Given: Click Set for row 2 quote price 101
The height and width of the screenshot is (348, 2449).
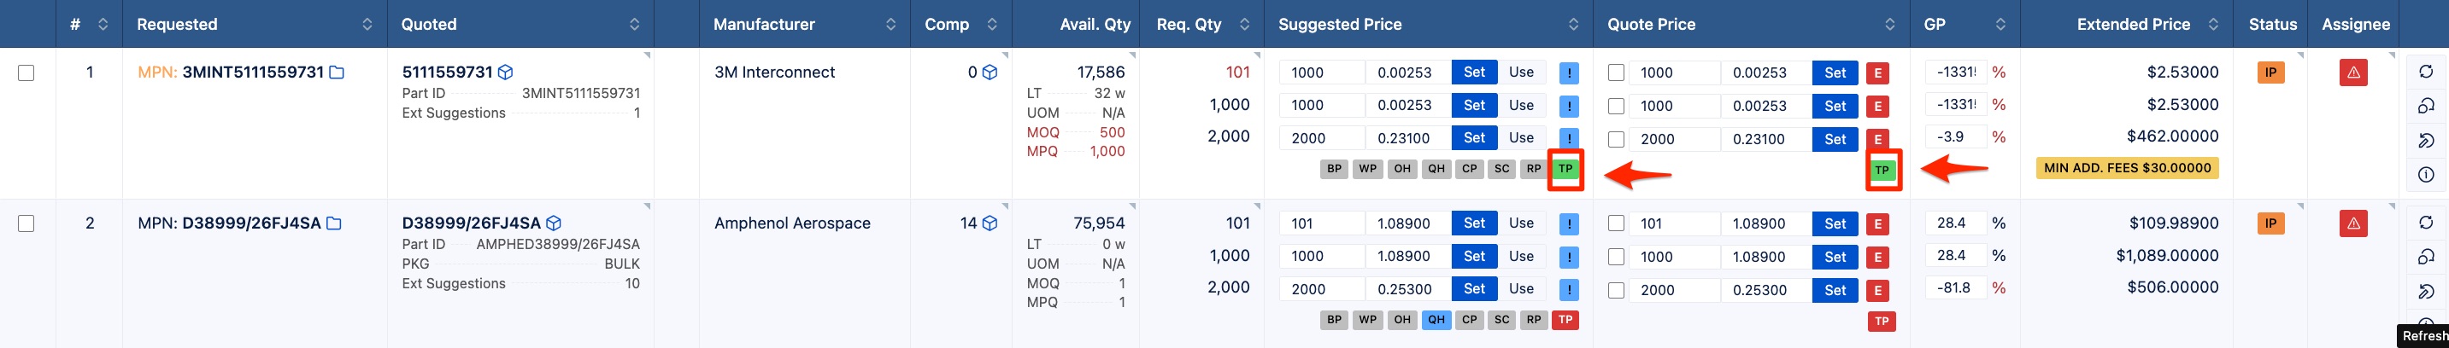Looking at the screenshot, I should (1835, 223).
